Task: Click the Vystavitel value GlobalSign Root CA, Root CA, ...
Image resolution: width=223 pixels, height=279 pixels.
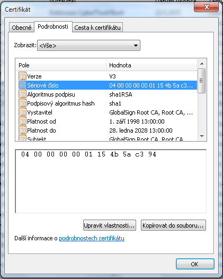Action: (x=151, y=112)
